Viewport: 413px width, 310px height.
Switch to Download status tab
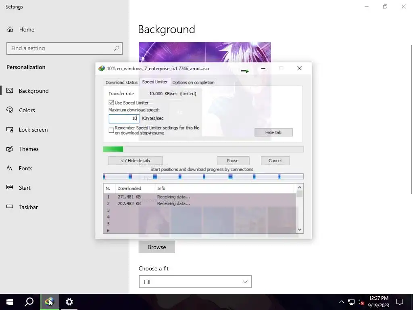(x=121, y=82)
